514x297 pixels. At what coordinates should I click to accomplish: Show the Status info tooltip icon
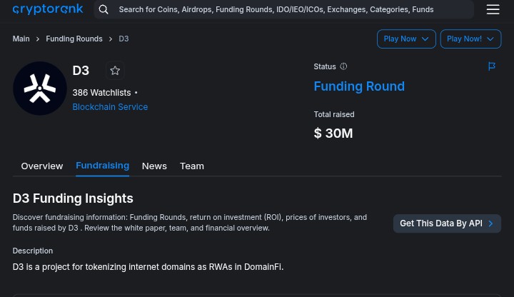click(x=343, y=66)
